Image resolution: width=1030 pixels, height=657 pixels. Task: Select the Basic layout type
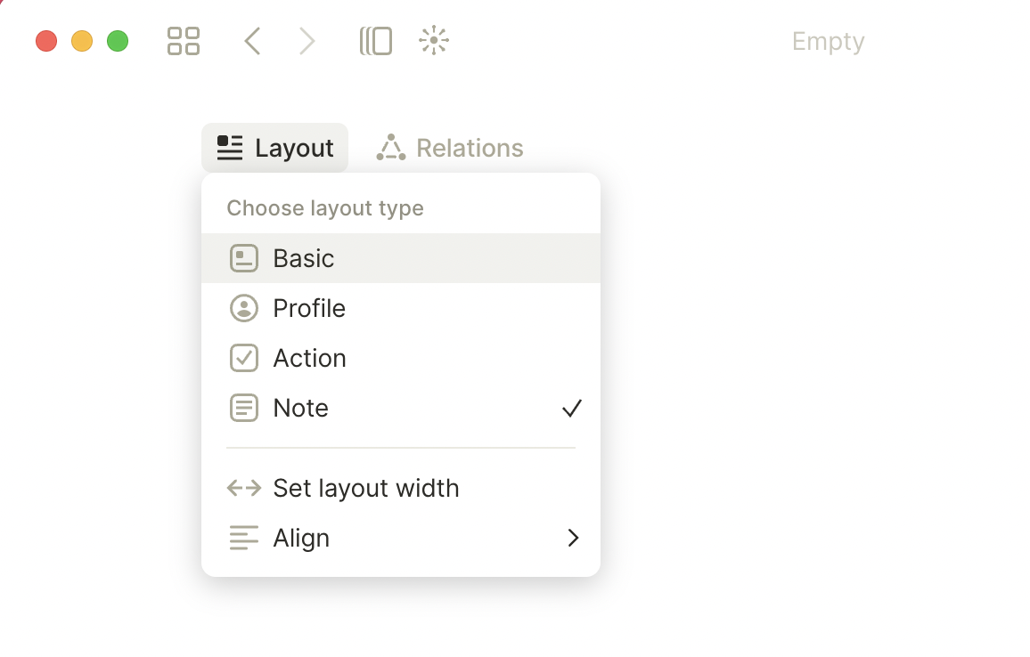(x=401, y=258)
